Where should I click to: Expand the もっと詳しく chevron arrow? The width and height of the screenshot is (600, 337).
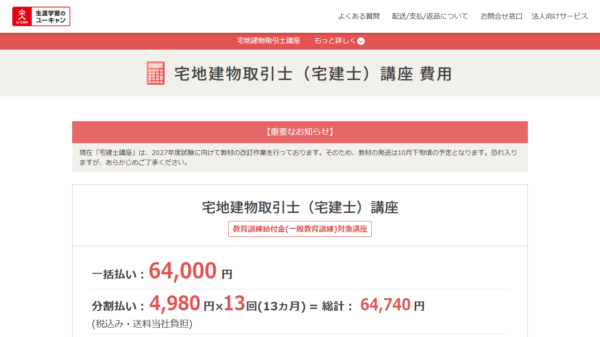click(x=361, y=41)
